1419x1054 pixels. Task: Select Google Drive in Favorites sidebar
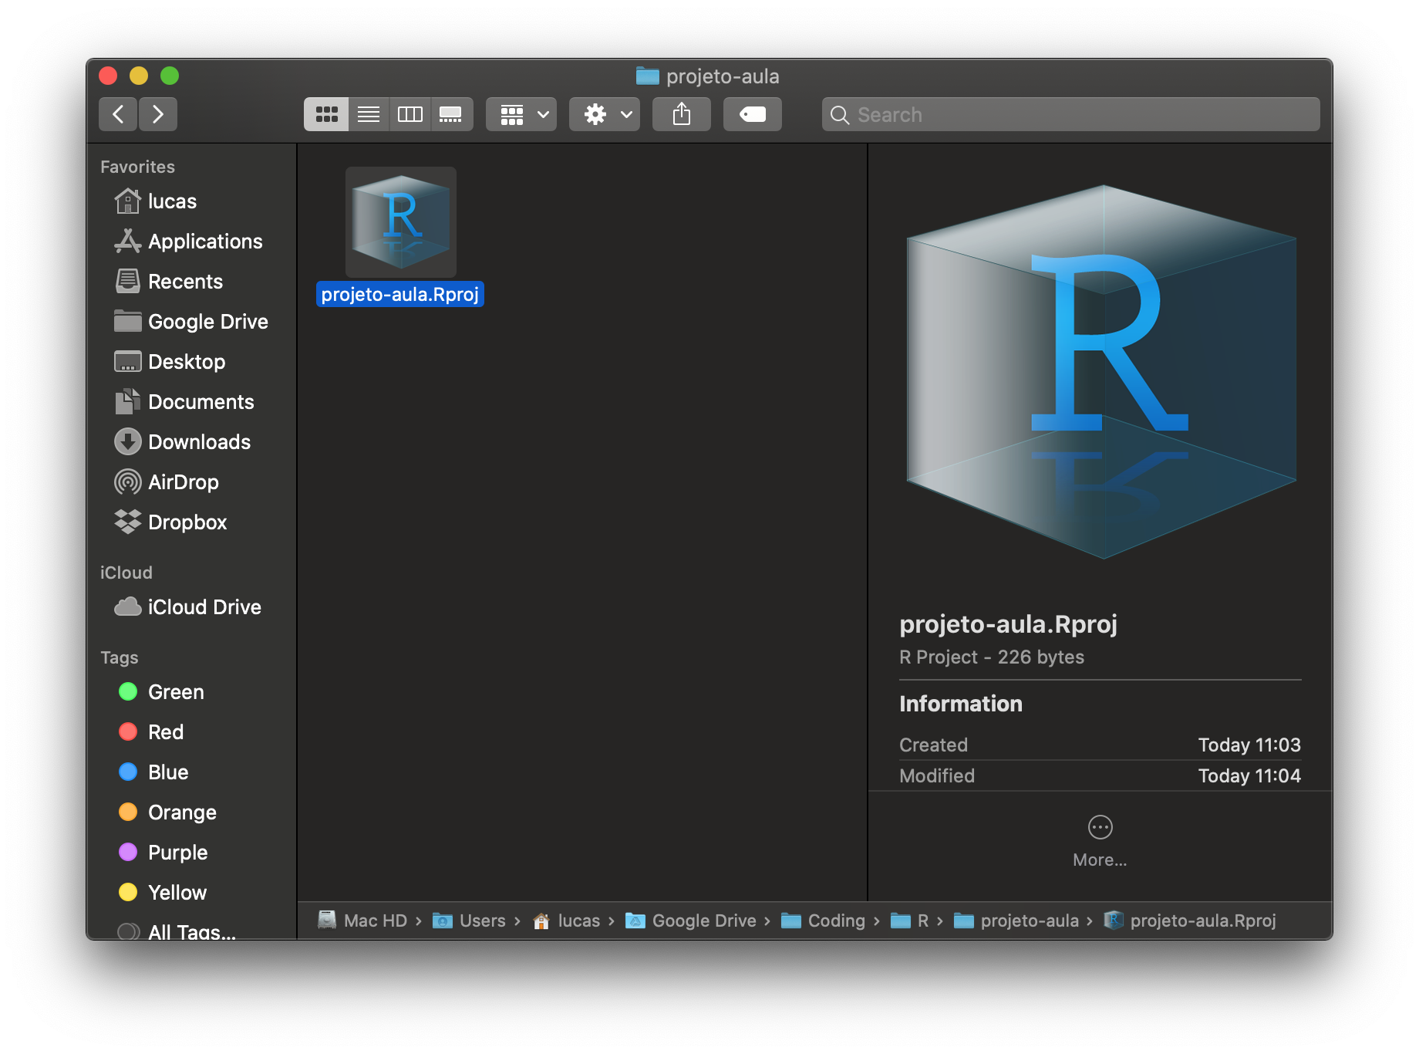pos(207,322)
